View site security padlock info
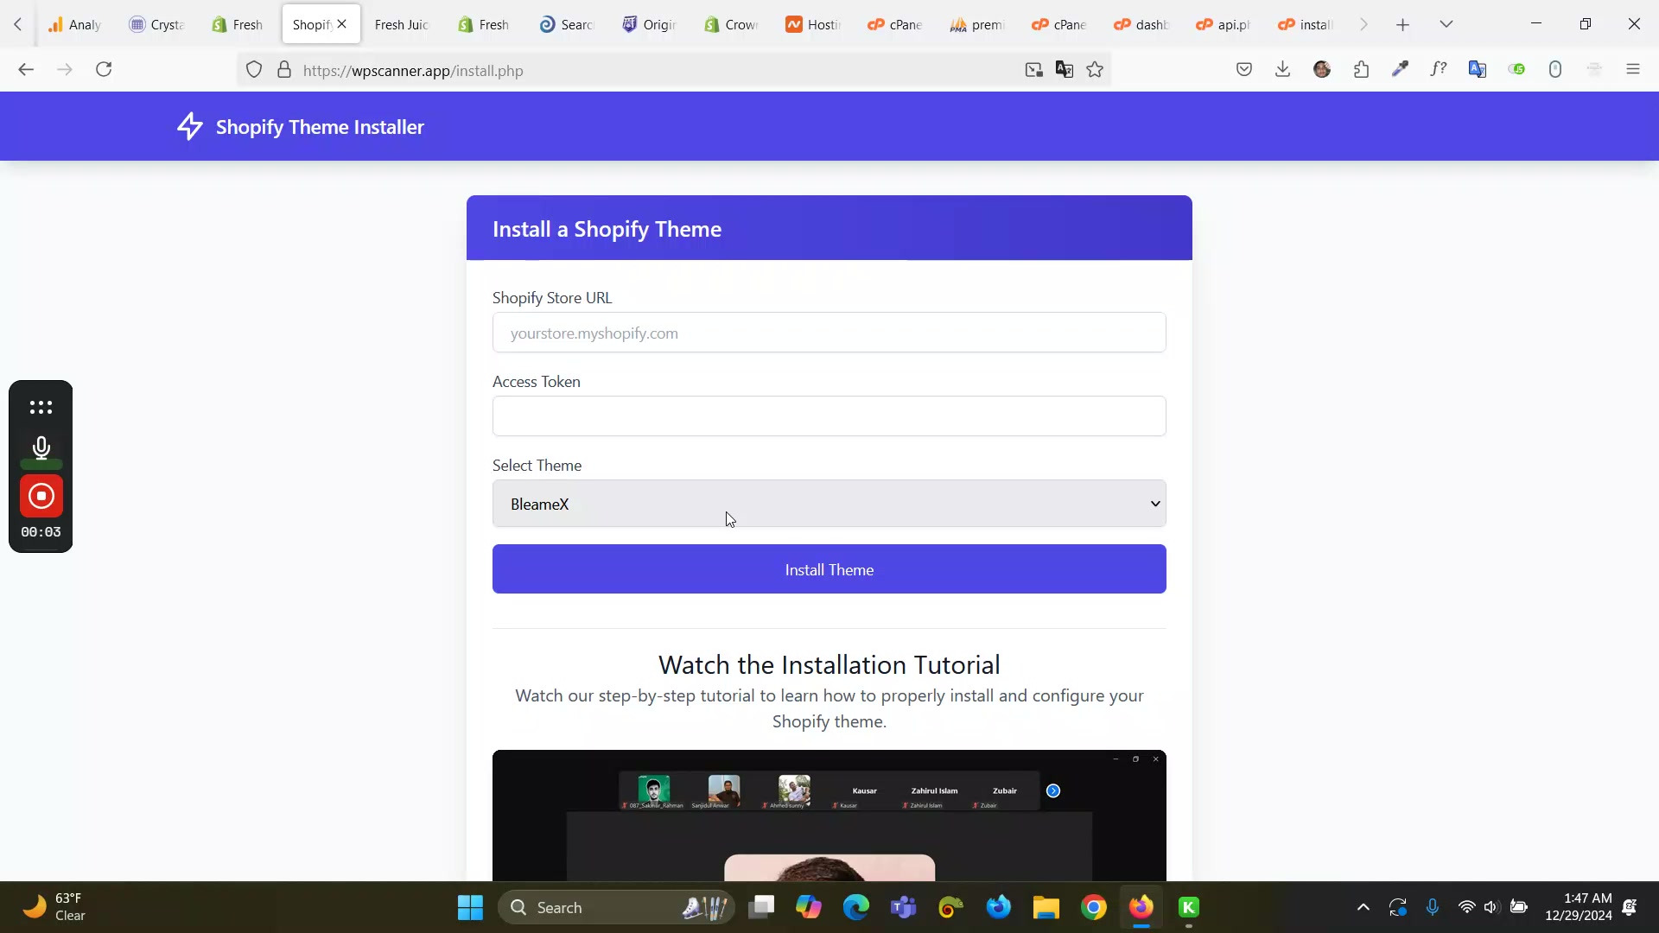This screenshot has height=933, width=1659. [284, 70]
